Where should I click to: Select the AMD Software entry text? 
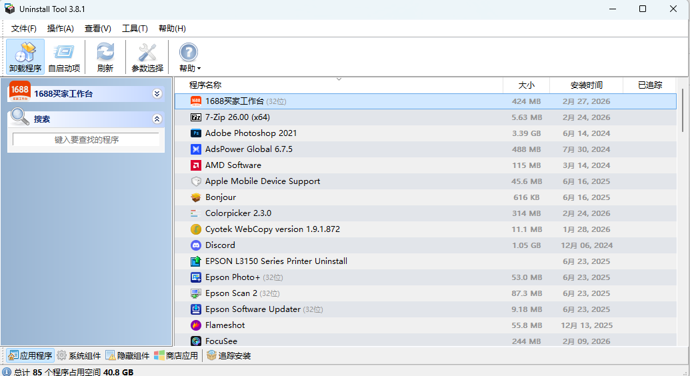pos(233,165)
